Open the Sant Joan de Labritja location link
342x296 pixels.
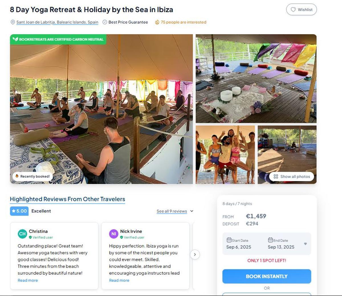(57, 22)
